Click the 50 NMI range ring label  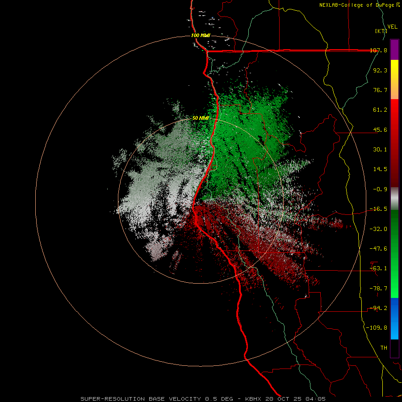[x=201, y=118]
